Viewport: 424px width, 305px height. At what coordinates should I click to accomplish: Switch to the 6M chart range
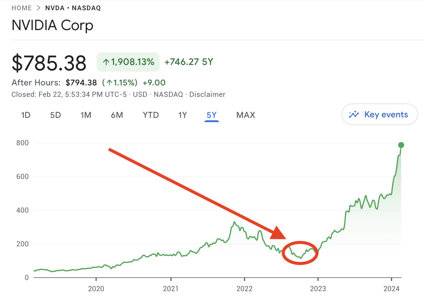(x=117, y=115)
